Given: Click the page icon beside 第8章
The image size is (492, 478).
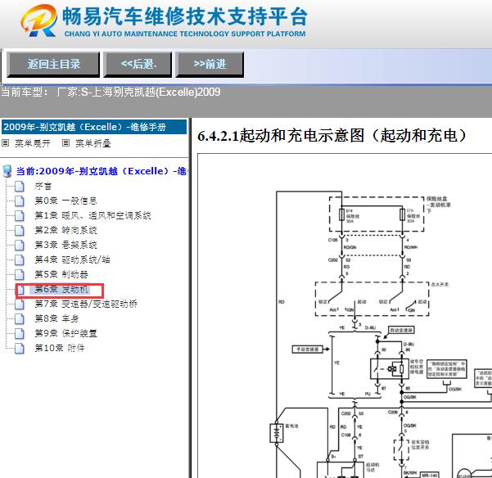Looking at the screenshot, I should [x=20, y=318].
